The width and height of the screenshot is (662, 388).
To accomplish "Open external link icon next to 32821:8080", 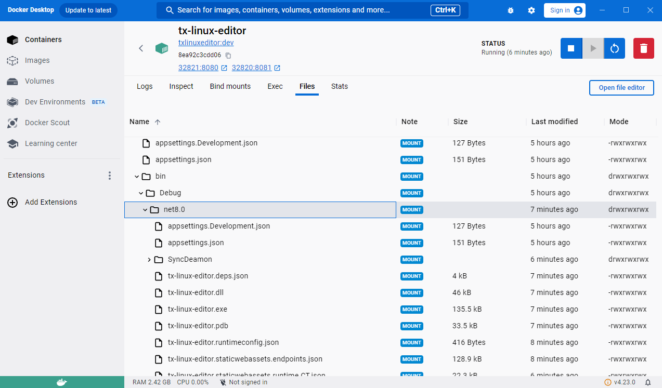I will tap(224, 68).
